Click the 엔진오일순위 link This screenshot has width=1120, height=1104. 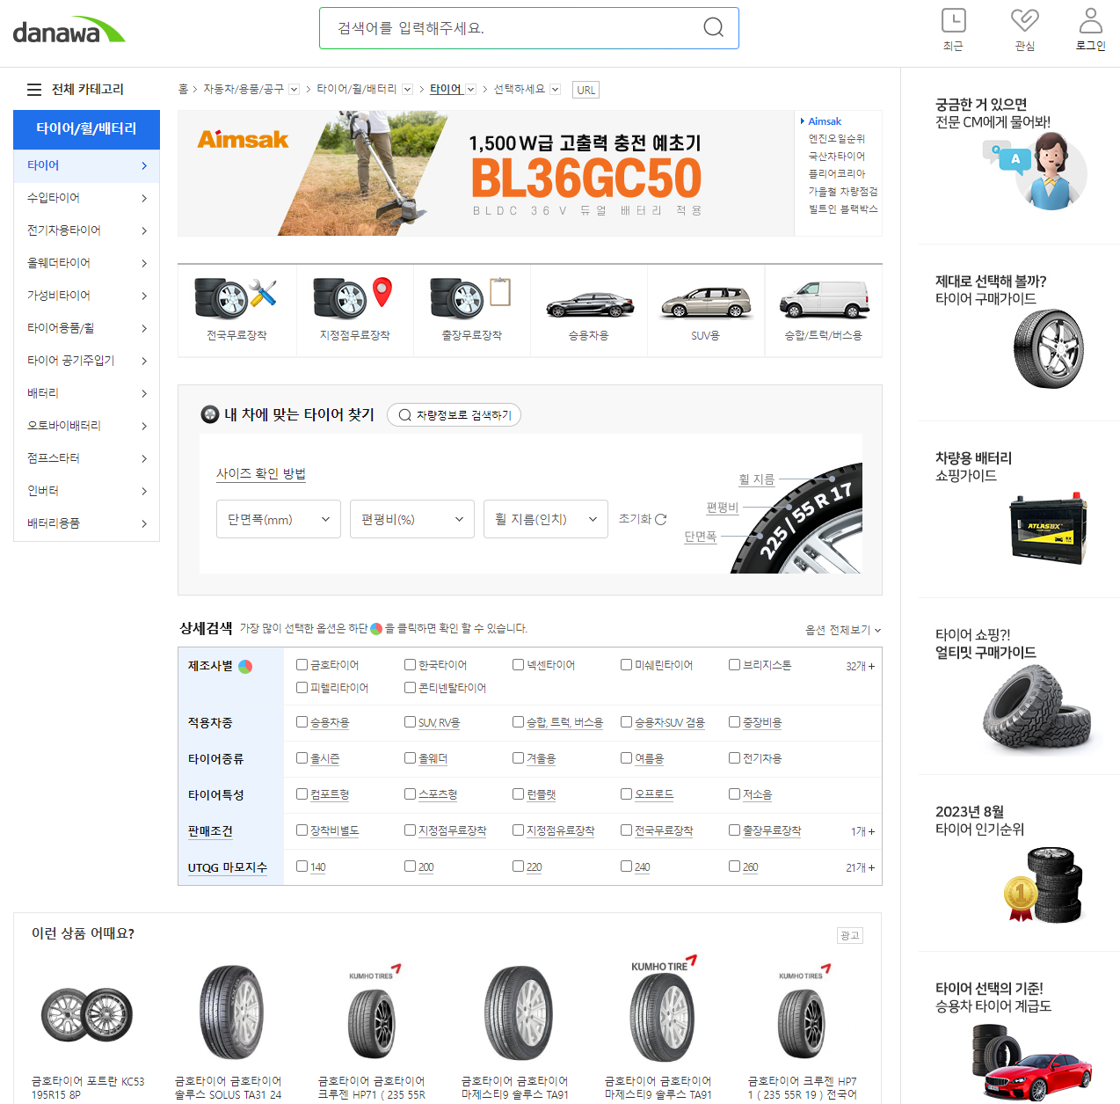click(837, 138)
